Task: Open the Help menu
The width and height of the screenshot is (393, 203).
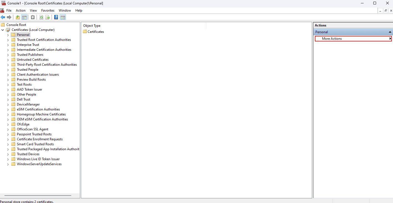Action: [79, 10]
